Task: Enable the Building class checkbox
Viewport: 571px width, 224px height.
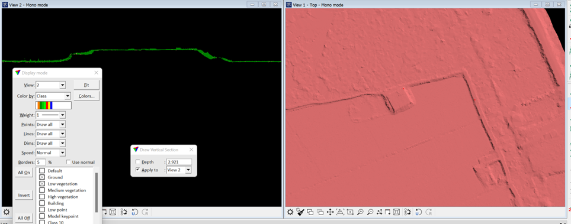Action: pos(42,203)
